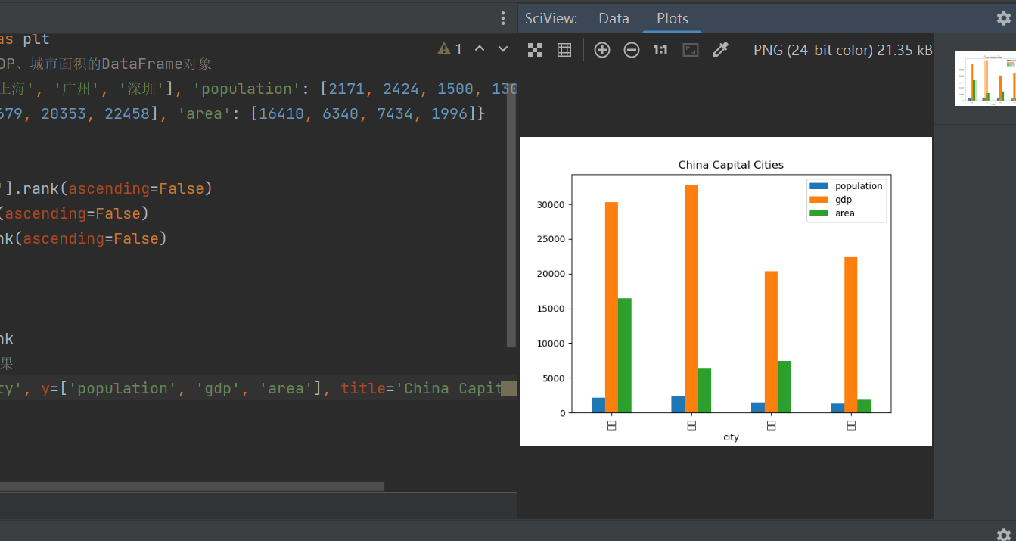Reset plot to 1:1 actual size
1016x541 pixels.
coord(660,50)
